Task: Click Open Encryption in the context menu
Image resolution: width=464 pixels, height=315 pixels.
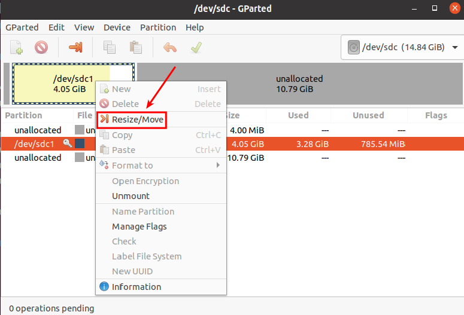Action: [x=161, y=181]
